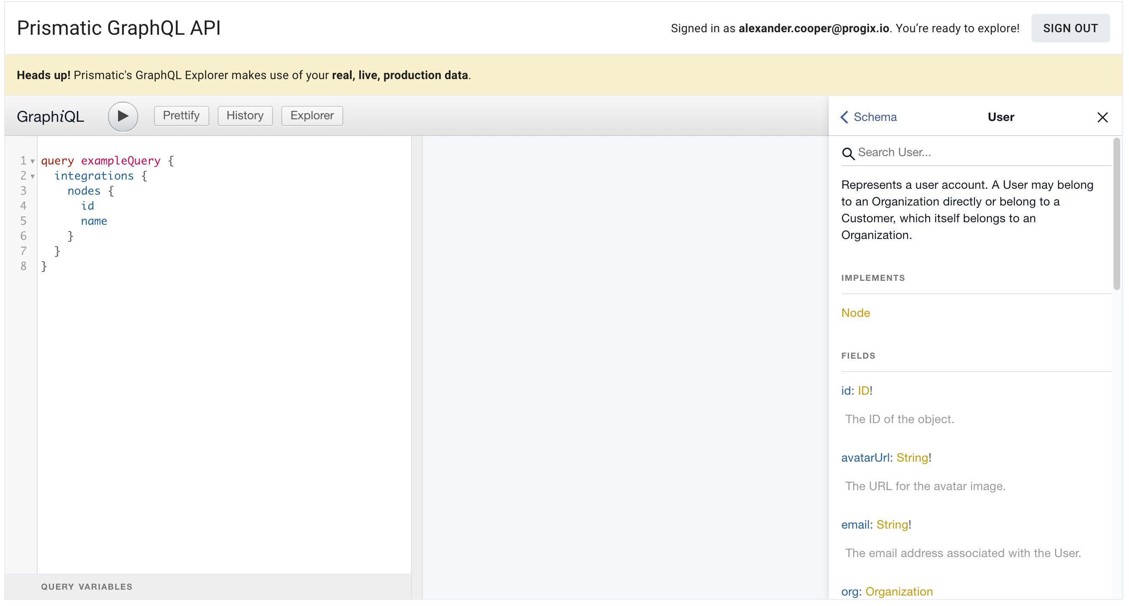The image size is (1129, 606).
Task: Collapse the integrations block fold arrow
Action: pyautogui.click(x=33, y=176)
